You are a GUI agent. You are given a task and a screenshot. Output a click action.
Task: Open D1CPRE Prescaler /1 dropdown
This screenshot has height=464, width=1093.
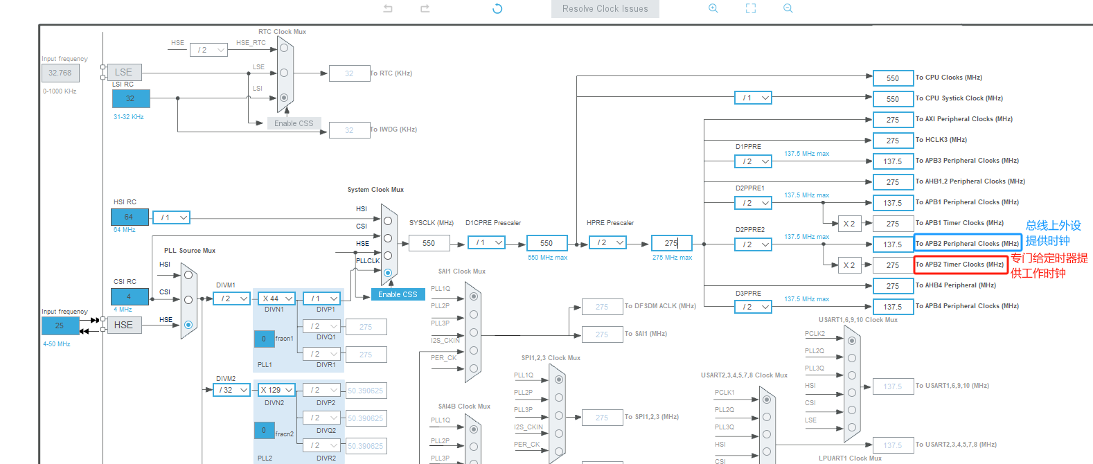tap(486, 242)
